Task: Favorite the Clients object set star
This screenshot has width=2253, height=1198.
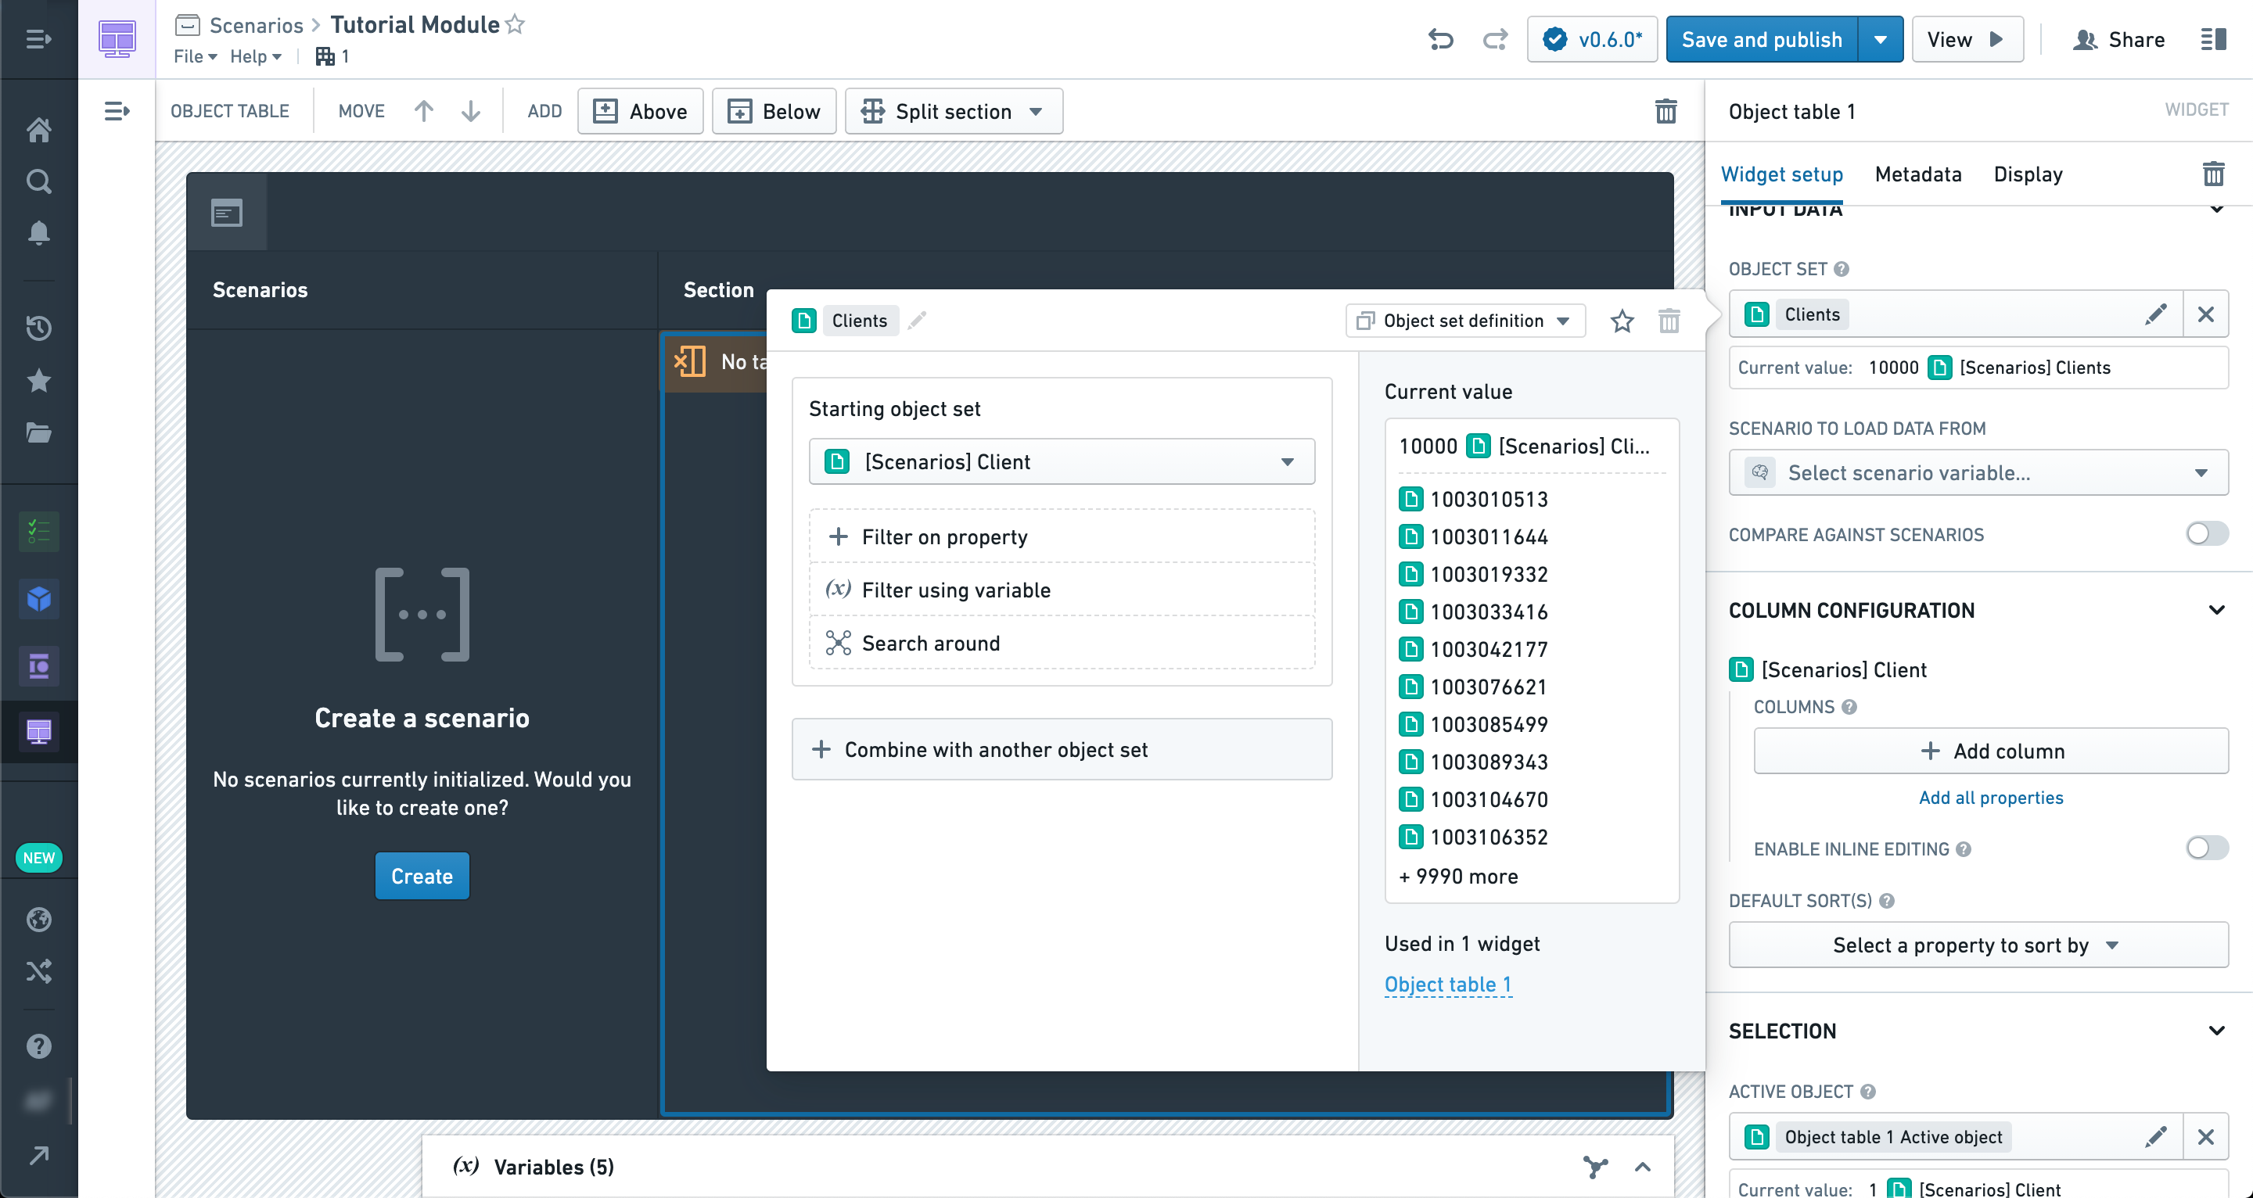Action: coord(1622,321)
